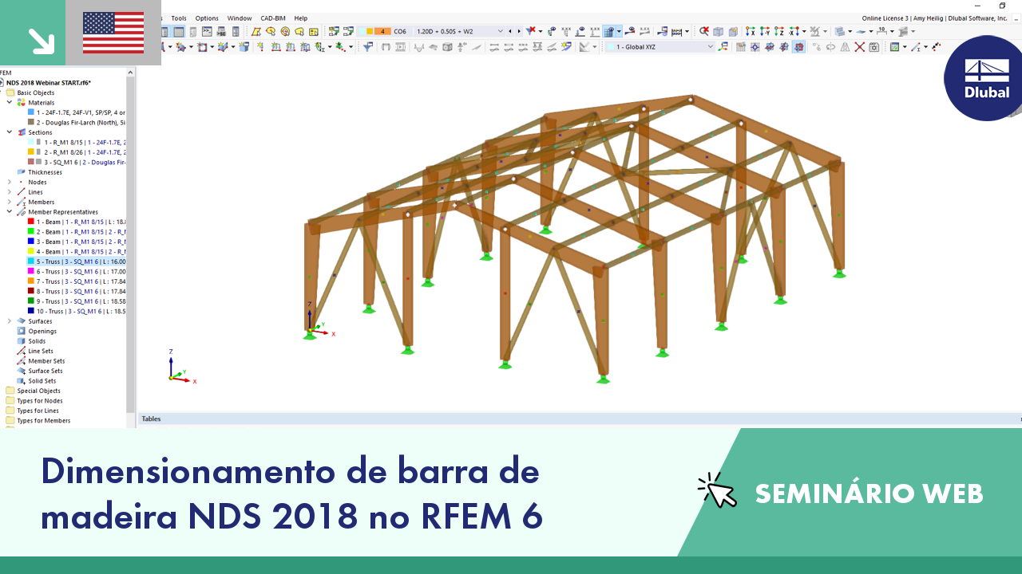
Task: Click the Sections icon in navigator tree
Action: [22, 132]
